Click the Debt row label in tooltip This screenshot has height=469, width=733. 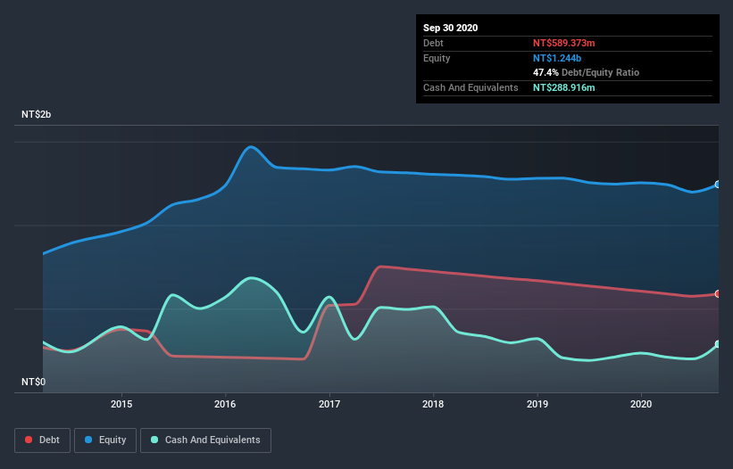click(433, 43)
